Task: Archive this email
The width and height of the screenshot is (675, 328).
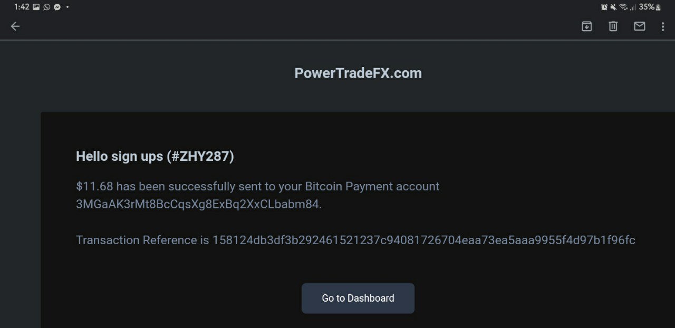Action: tap(586, 26)
